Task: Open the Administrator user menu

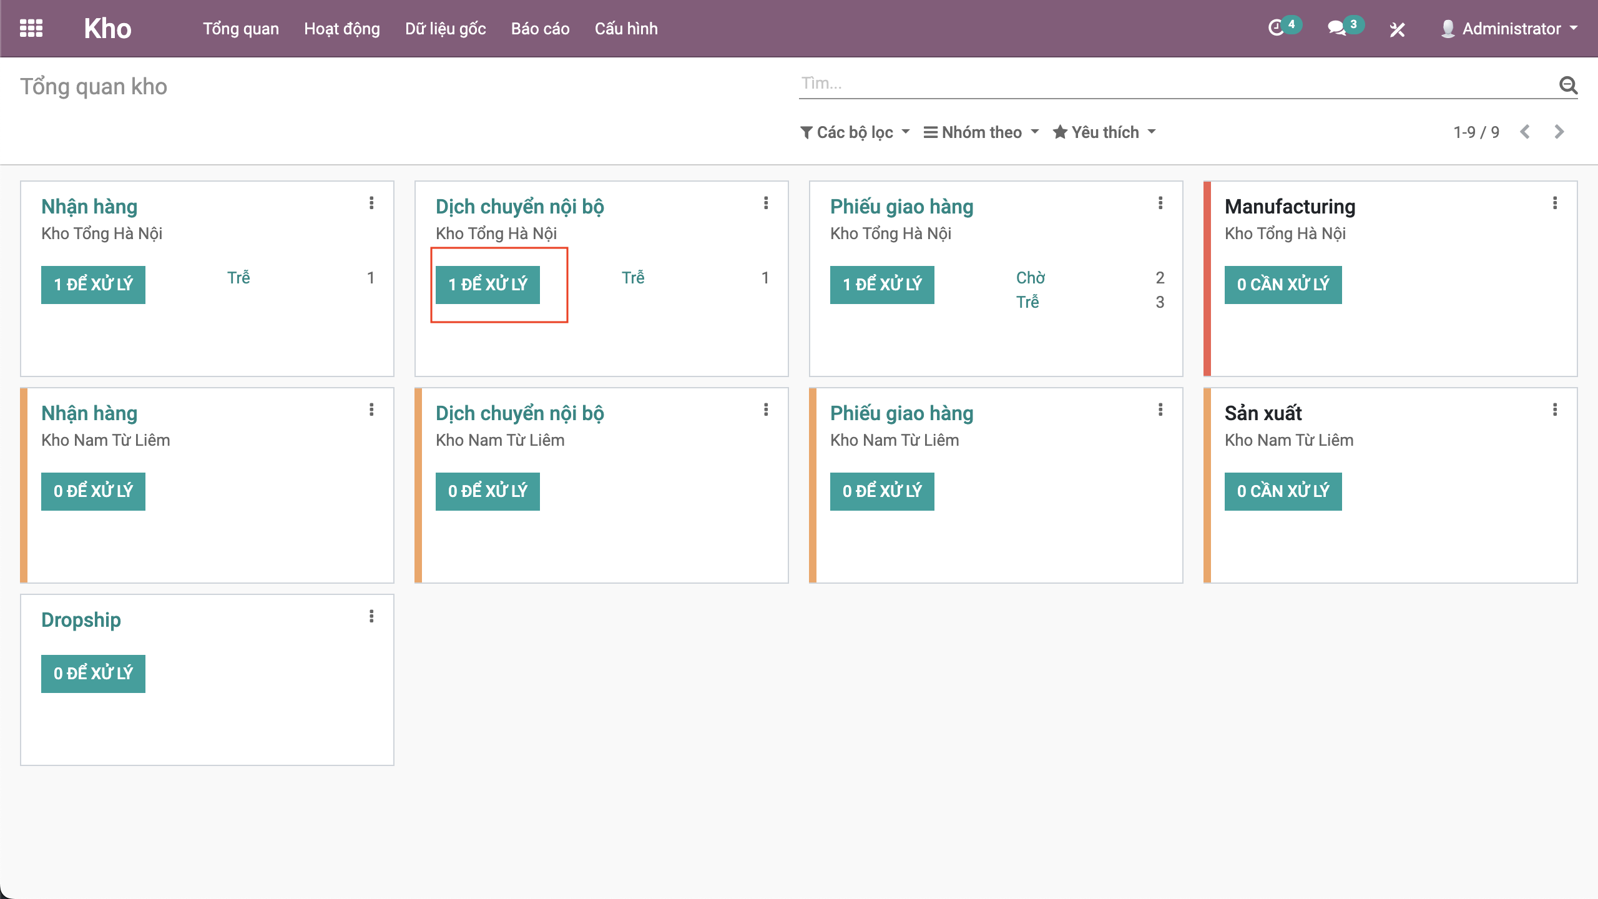Action: point(1511,29)
